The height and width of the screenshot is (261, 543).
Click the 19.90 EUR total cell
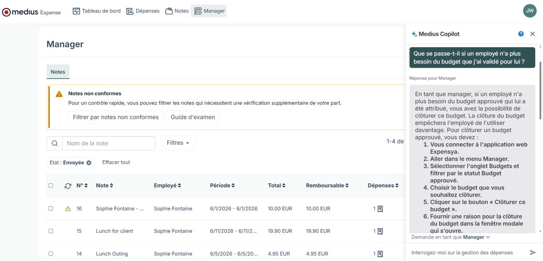(280, 231)
